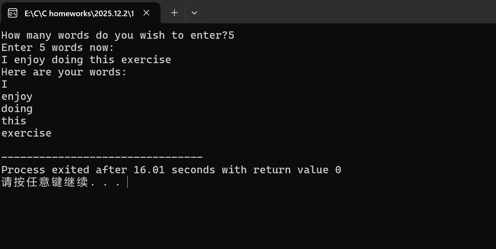Select the E:\C\C homeworks tab title
The height and width of the screenshot is (249, 496).
(x=79, y=13)
